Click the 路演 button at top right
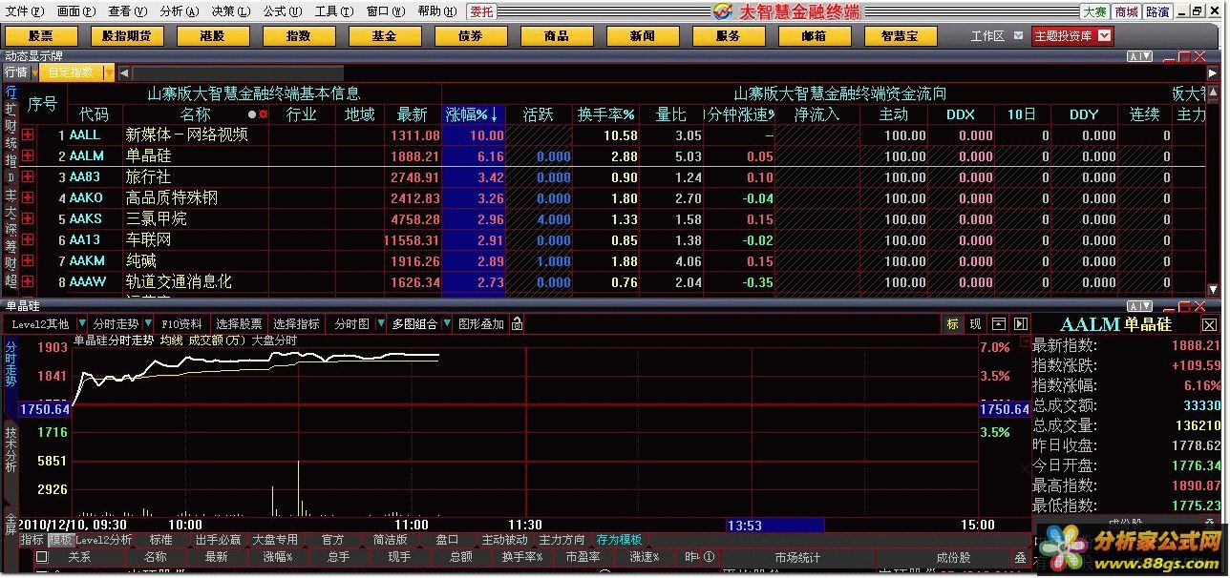This screenshot has width=1230, height=578. pos(1157,11)
